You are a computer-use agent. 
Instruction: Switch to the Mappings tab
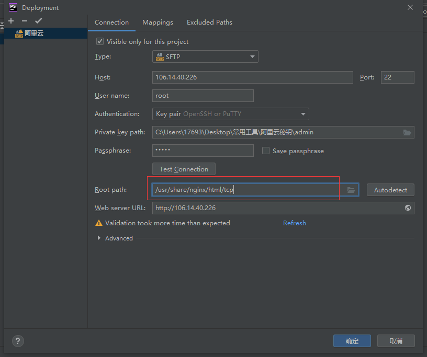(x=158, y=22)
